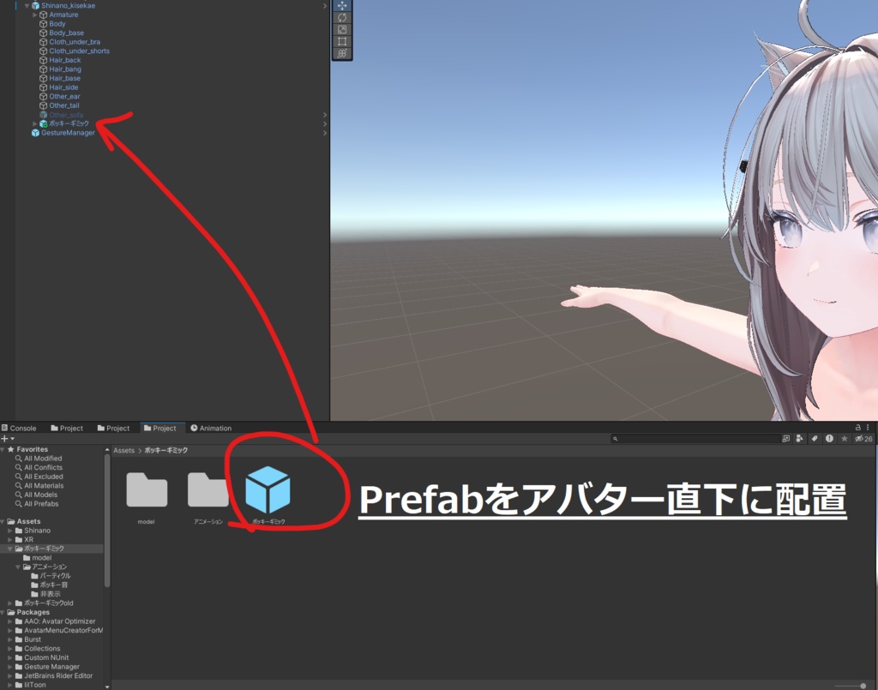Collapse the Shinano_kisekae hierarchy object
Viewport: 878px width, 690px height.
coord(27,6)
